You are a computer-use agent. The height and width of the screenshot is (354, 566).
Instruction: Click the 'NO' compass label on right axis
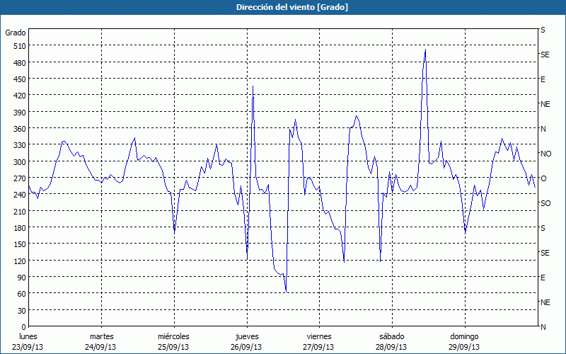click(x=545, y=154)
